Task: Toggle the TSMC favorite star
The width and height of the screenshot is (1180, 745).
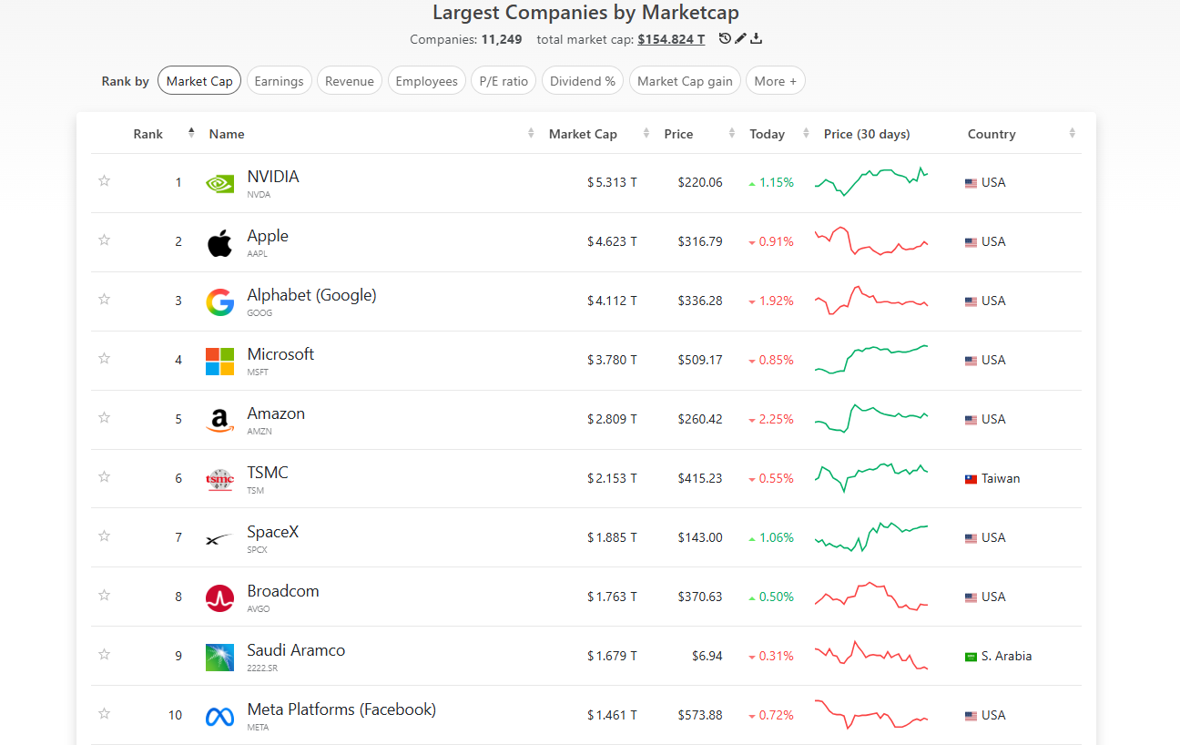Action: [104, 476]
